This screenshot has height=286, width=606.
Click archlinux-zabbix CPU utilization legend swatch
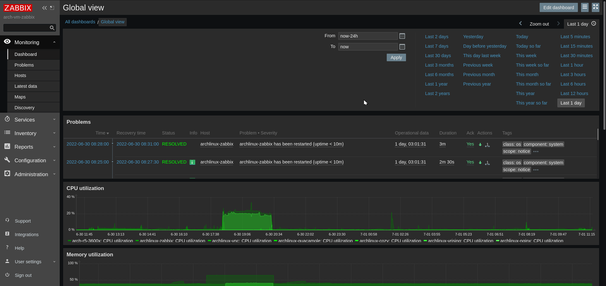pos(137,241)
